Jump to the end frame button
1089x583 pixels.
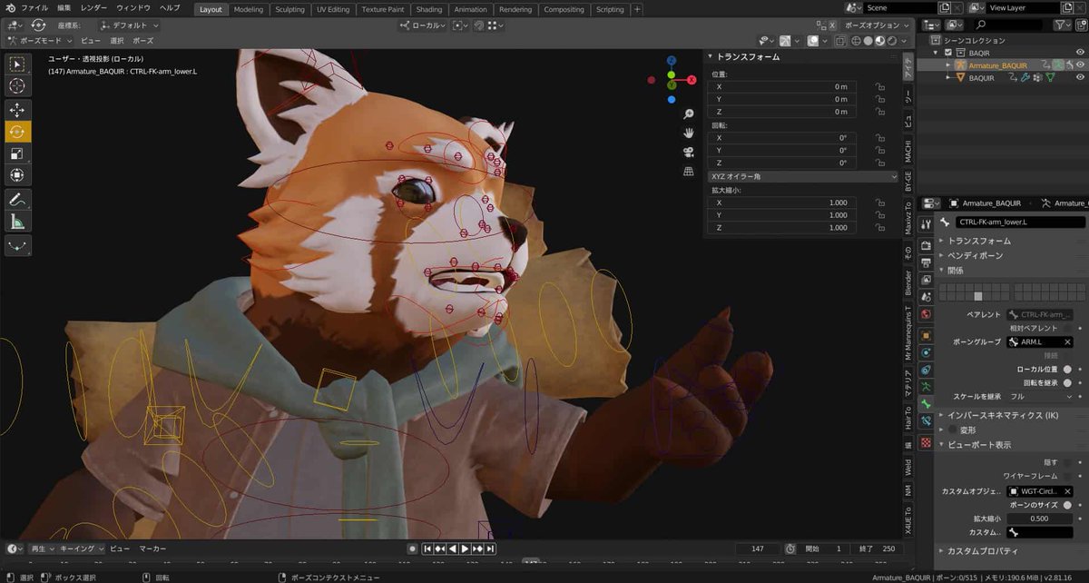490,548
